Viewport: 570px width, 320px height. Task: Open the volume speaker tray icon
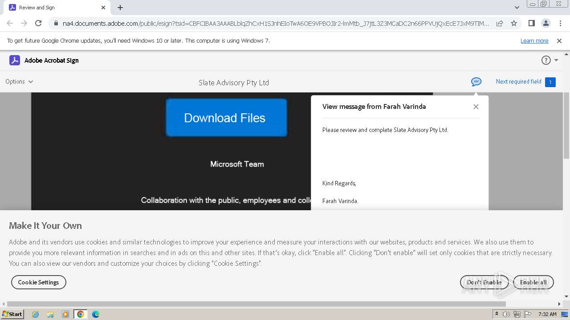[506, 314]
